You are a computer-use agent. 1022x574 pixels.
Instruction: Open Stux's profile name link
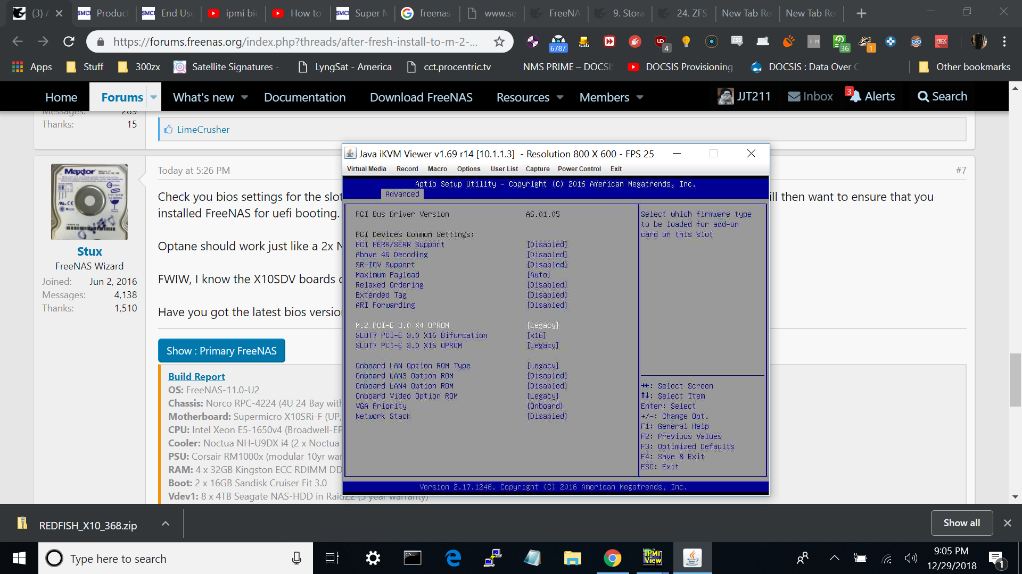coord(89,251)
